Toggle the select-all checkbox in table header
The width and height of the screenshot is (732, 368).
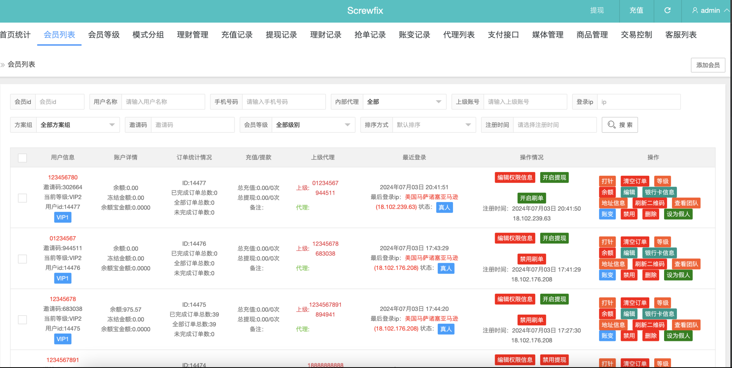[23, 158]
